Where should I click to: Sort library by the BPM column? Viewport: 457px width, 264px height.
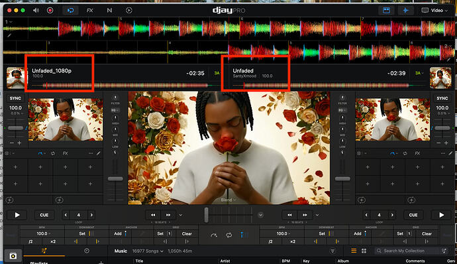click(285, 261)
